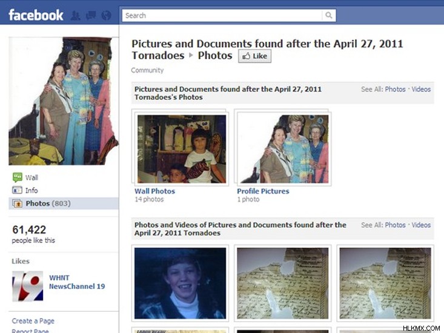Click the WHNT NewsChannel 19 link
Screen dimensions: 444x333
click(x=77, y=282)
